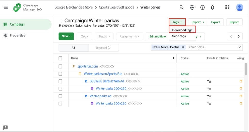
Task: Open the Import dropdown
Action: (198, 22)
